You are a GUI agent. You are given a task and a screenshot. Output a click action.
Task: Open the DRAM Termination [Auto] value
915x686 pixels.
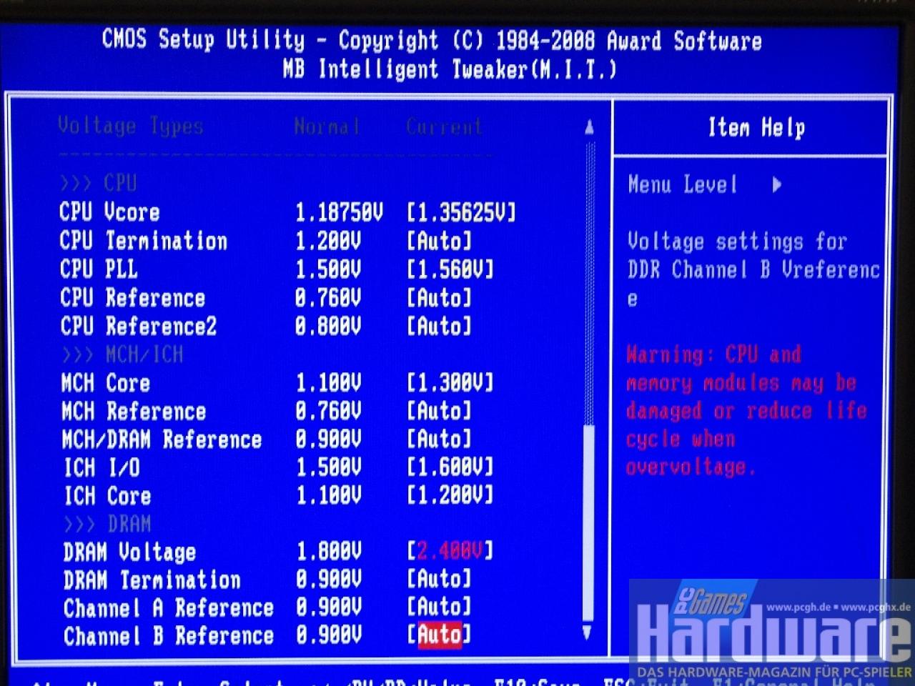(439, 578)
